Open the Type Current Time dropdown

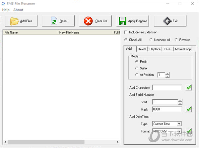pyautogui.click(x=179, y=124)
